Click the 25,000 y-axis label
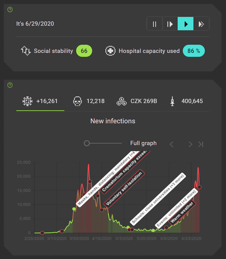The image size is (226, 259). click(24, 162)
